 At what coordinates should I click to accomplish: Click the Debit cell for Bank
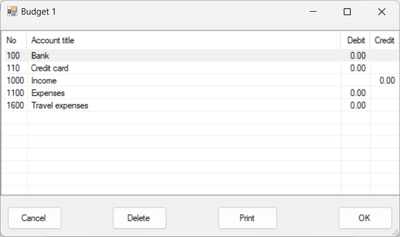click(x=355, y=56)
